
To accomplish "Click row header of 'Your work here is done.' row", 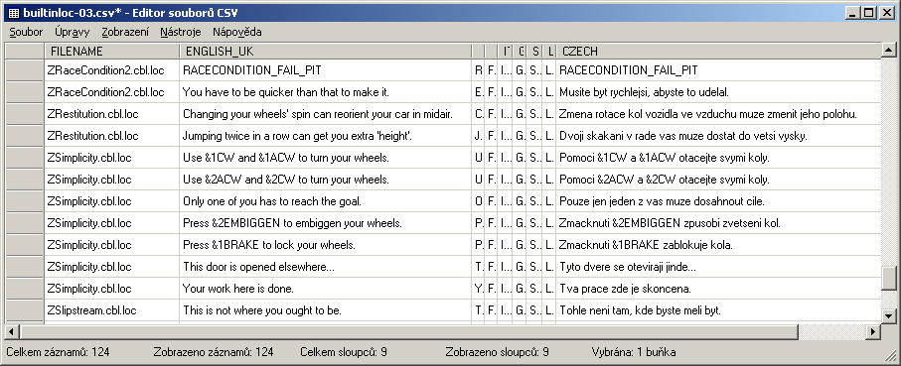I will (25, 288).
